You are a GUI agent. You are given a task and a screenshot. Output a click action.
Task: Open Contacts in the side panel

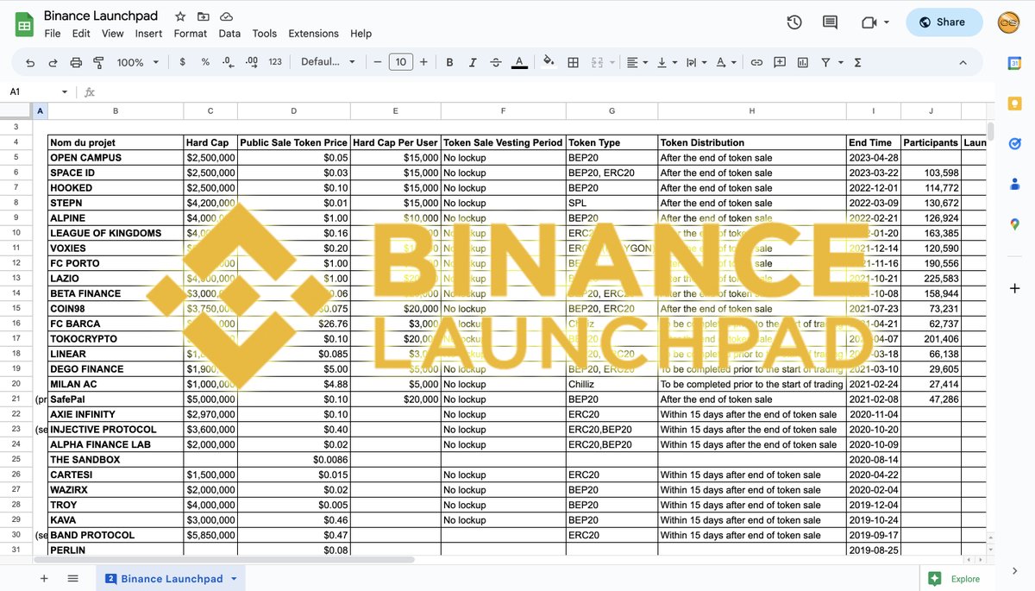pyautogui.click(x=1014, y=184)
